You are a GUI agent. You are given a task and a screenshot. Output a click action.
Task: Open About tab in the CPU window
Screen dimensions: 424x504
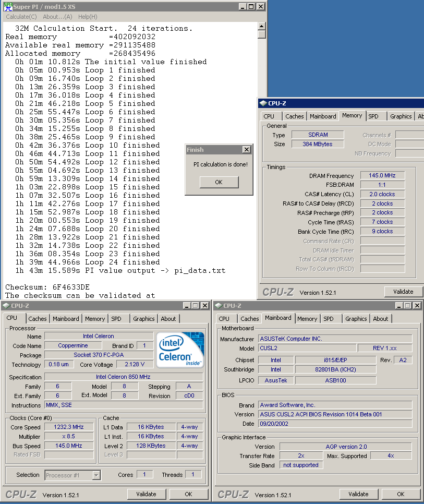pyautogui.click(x=168, y=319)
